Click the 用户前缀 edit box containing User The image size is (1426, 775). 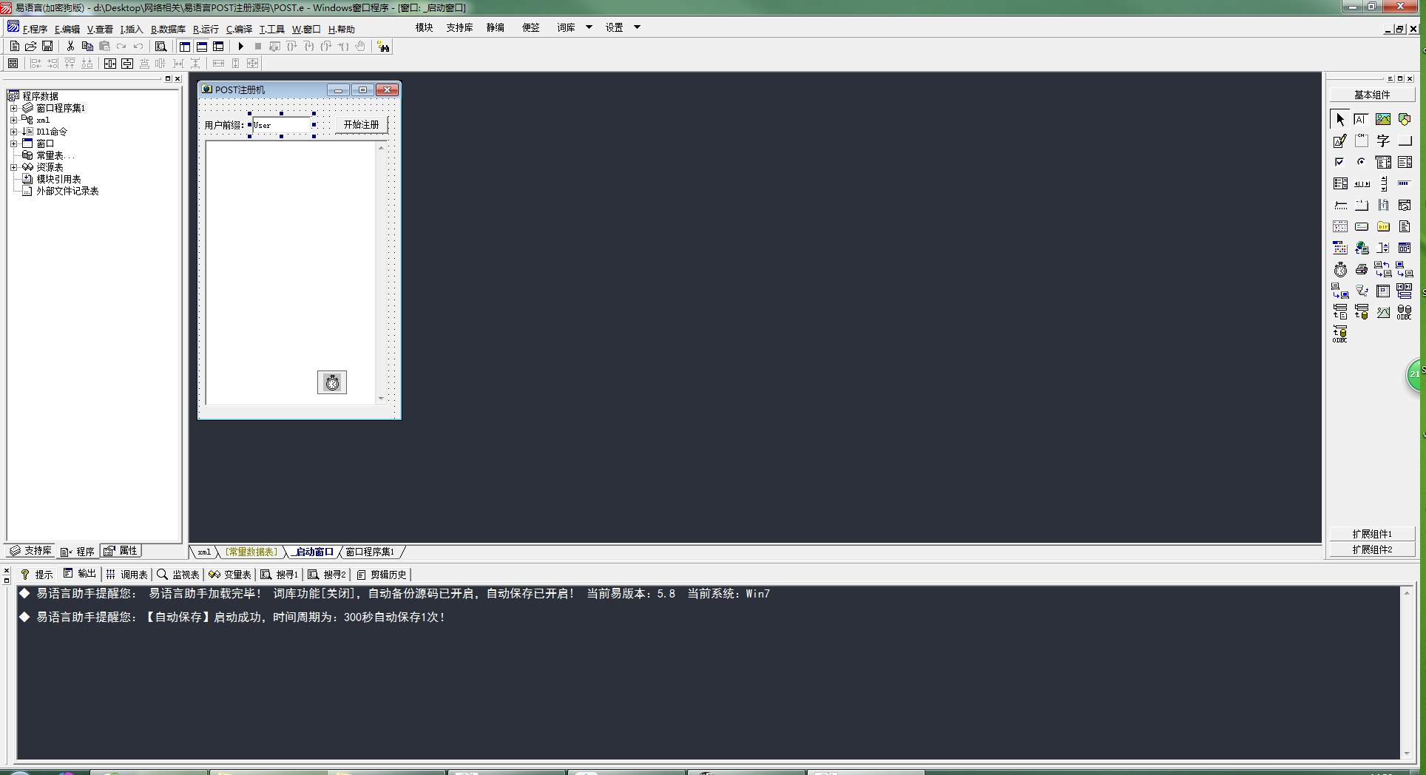click(281, 125)
